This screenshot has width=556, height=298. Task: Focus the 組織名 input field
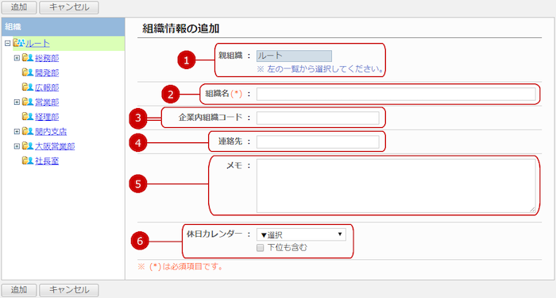click(396, 94)
